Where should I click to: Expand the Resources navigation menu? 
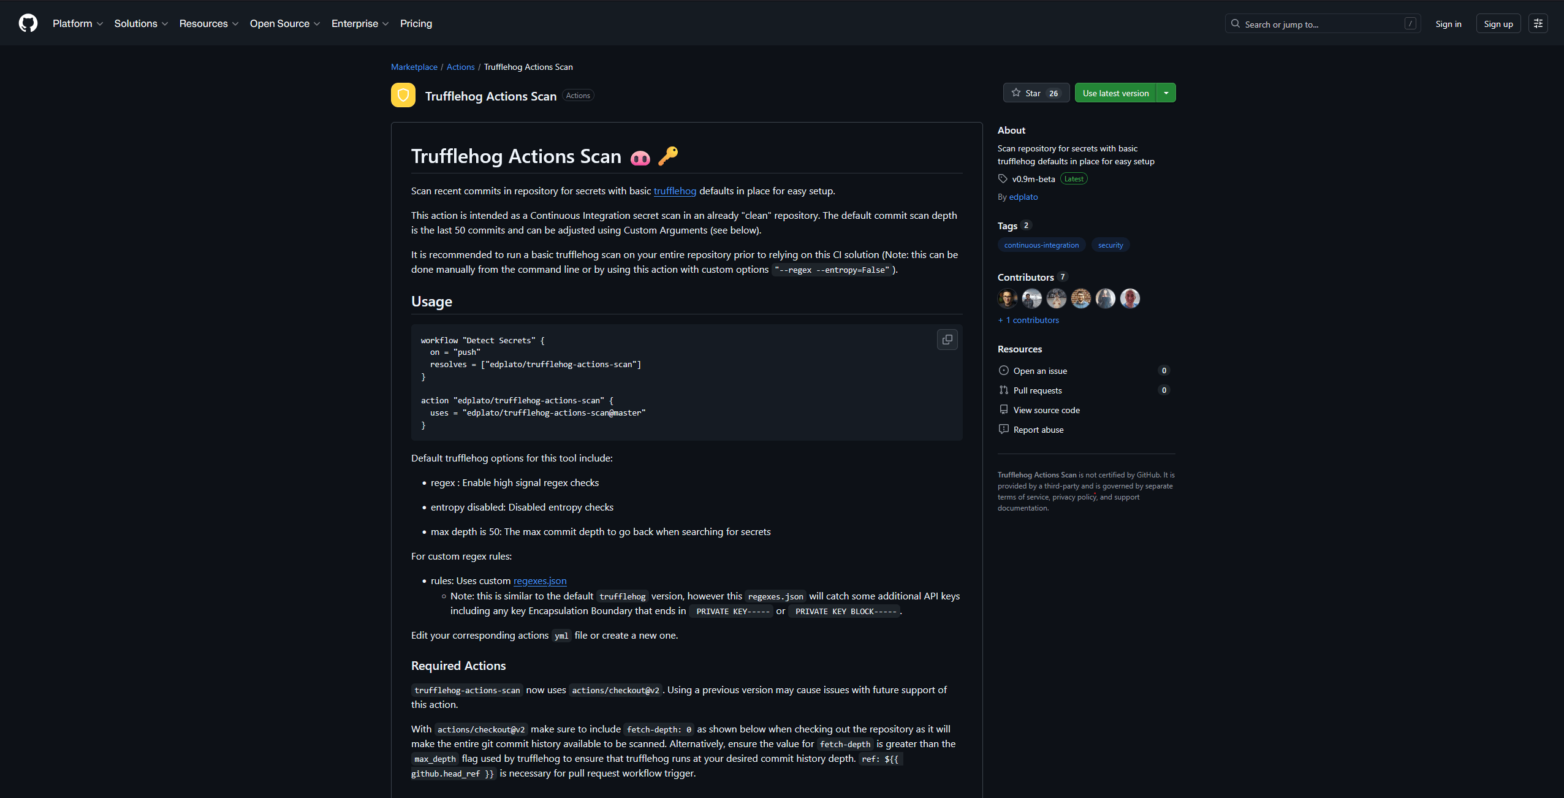[x=209, y=23]
